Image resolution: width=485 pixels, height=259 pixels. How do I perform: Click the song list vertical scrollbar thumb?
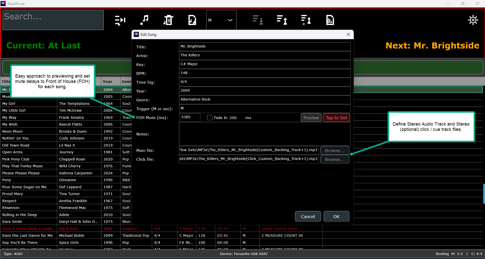click(484, 194)
